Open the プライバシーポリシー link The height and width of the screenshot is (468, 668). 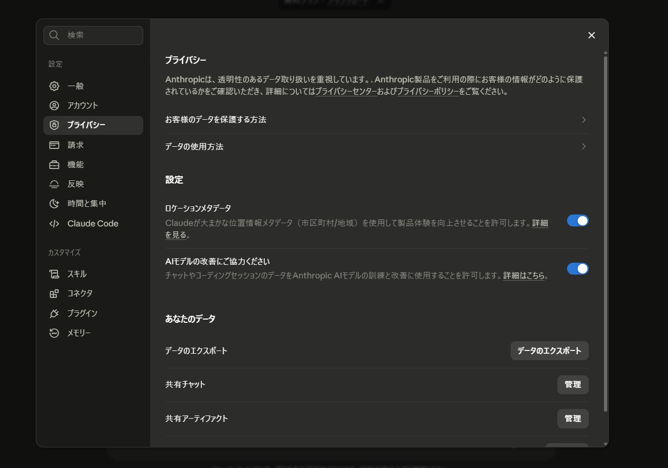428,92
